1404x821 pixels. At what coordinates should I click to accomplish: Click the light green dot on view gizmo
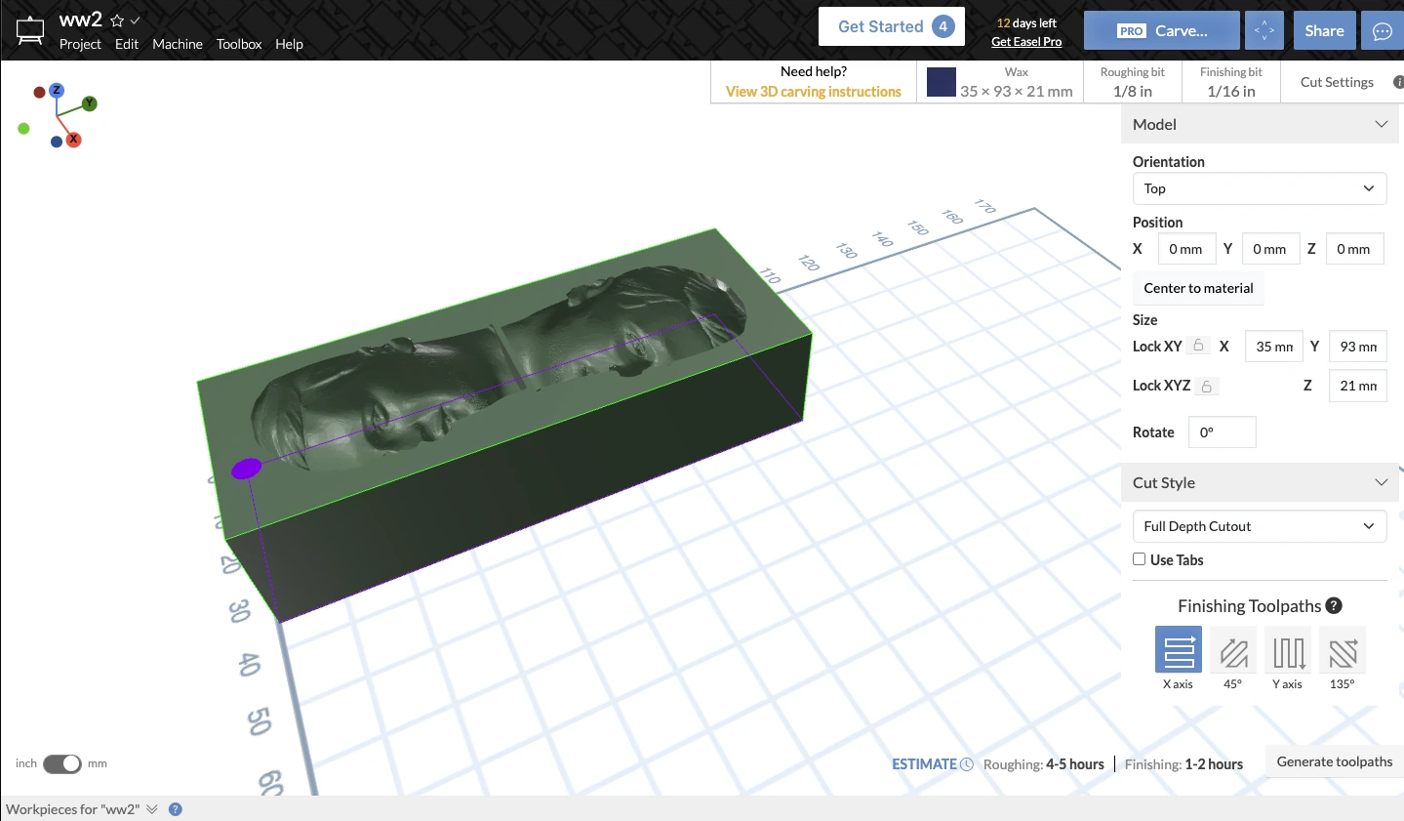[23, 128]
